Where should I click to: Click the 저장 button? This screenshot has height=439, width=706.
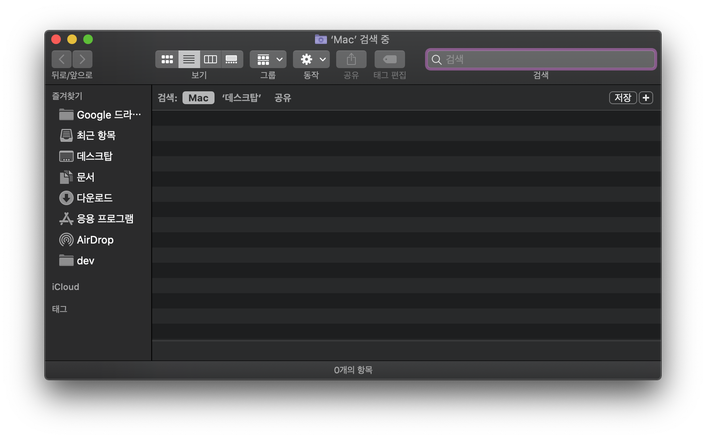coord(623,98)
